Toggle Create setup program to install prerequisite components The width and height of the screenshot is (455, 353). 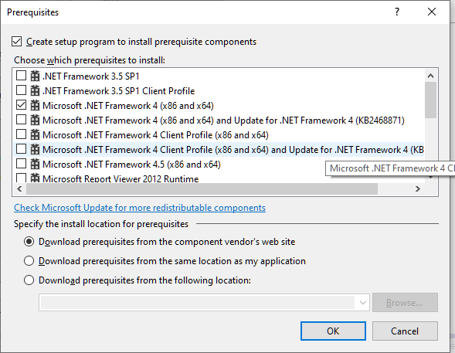[16, 42]
